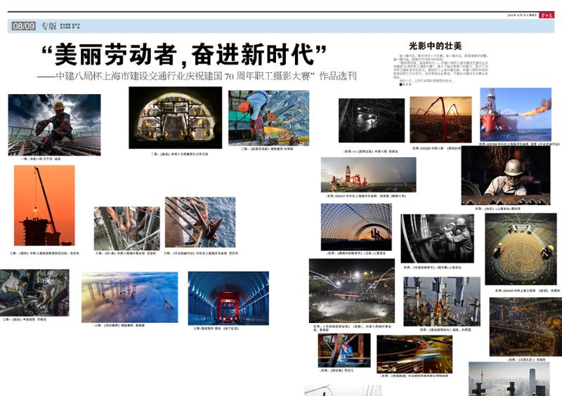Open the aerial photo of cranes above clouds

pyautogui.click(x=129, y=297)
